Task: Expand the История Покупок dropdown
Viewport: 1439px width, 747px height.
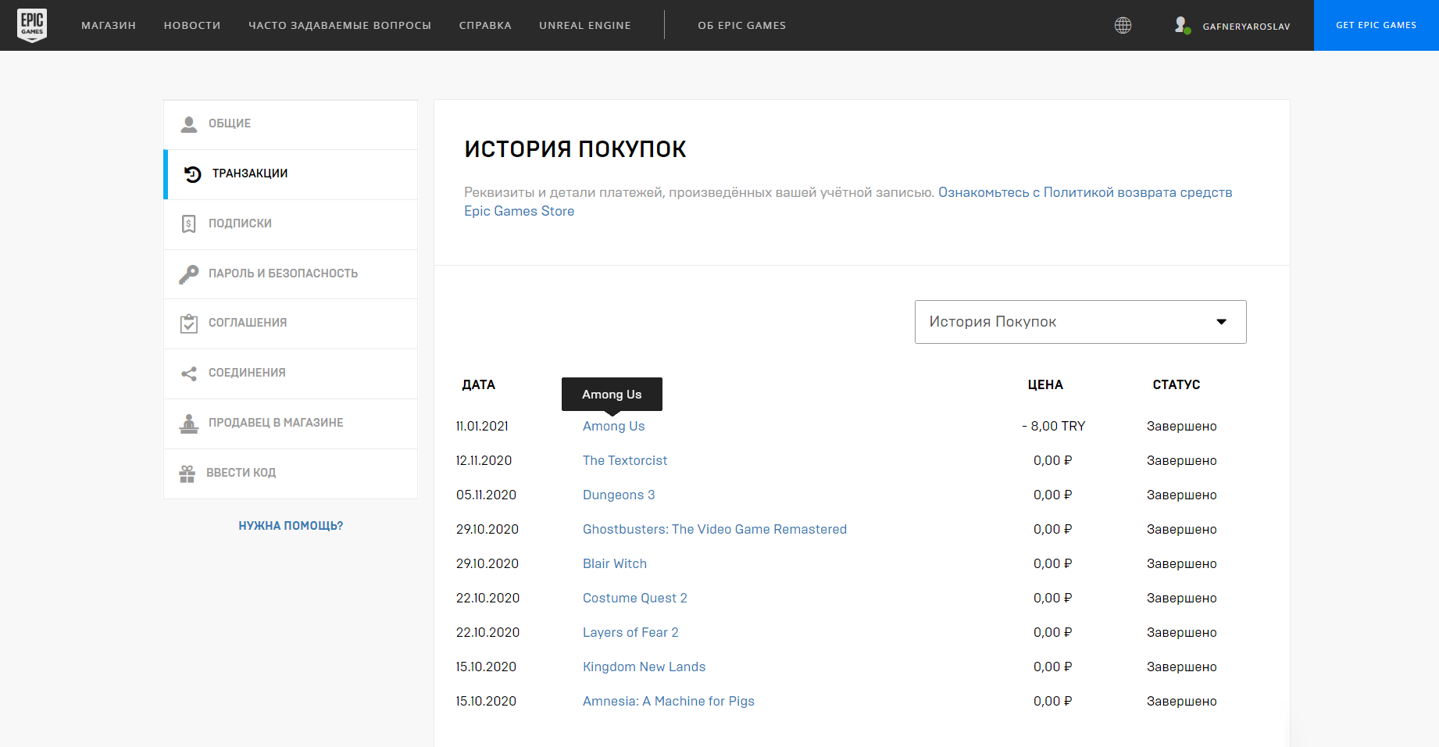Action: coord(1080,322)
